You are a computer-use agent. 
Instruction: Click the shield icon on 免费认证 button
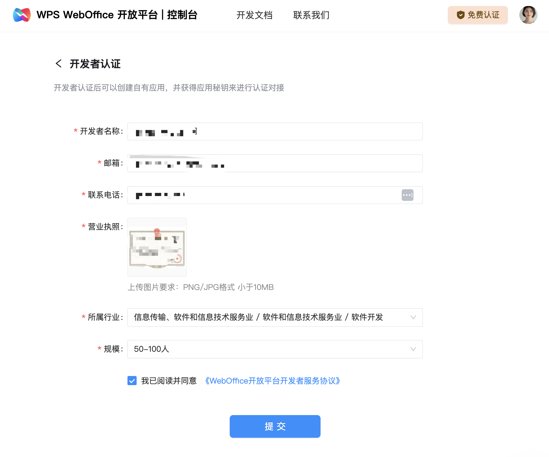click(x=461, y=15)
